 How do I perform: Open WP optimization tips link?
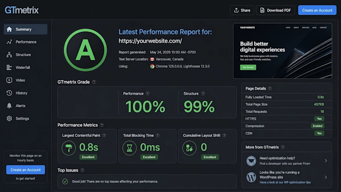point(285,182)
